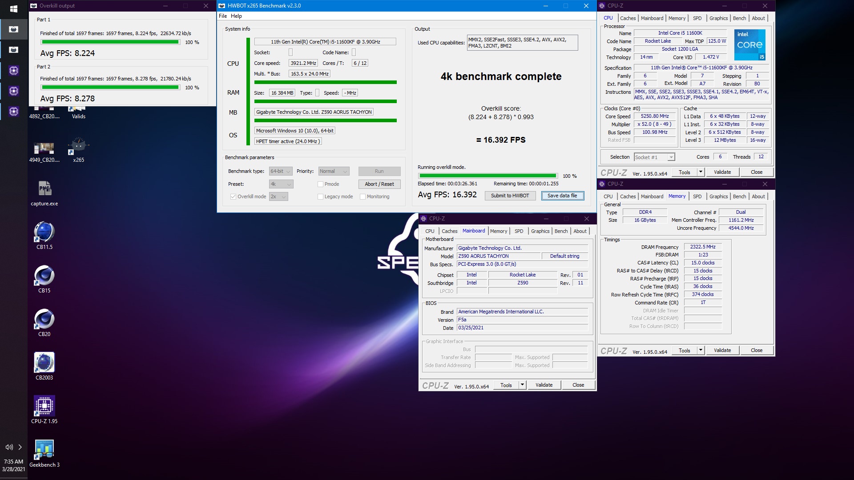The image size is (854, 480).
Task: Click the clock showing 7:35 AM
Action: (x=13, y=461)
